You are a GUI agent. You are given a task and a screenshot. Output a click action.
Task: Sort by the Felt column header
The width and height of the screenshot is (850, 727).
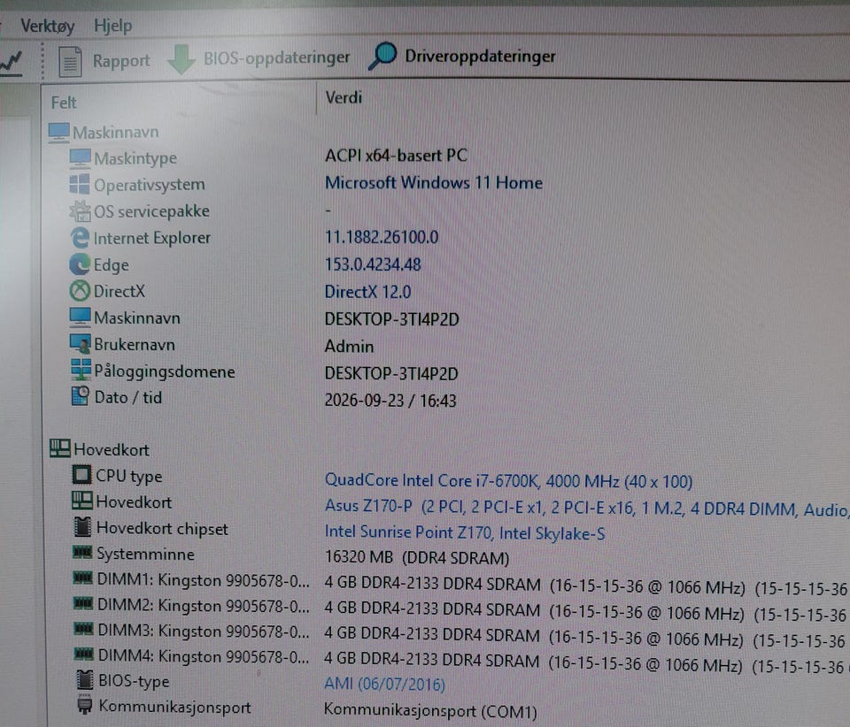click(x=64, y=103)
